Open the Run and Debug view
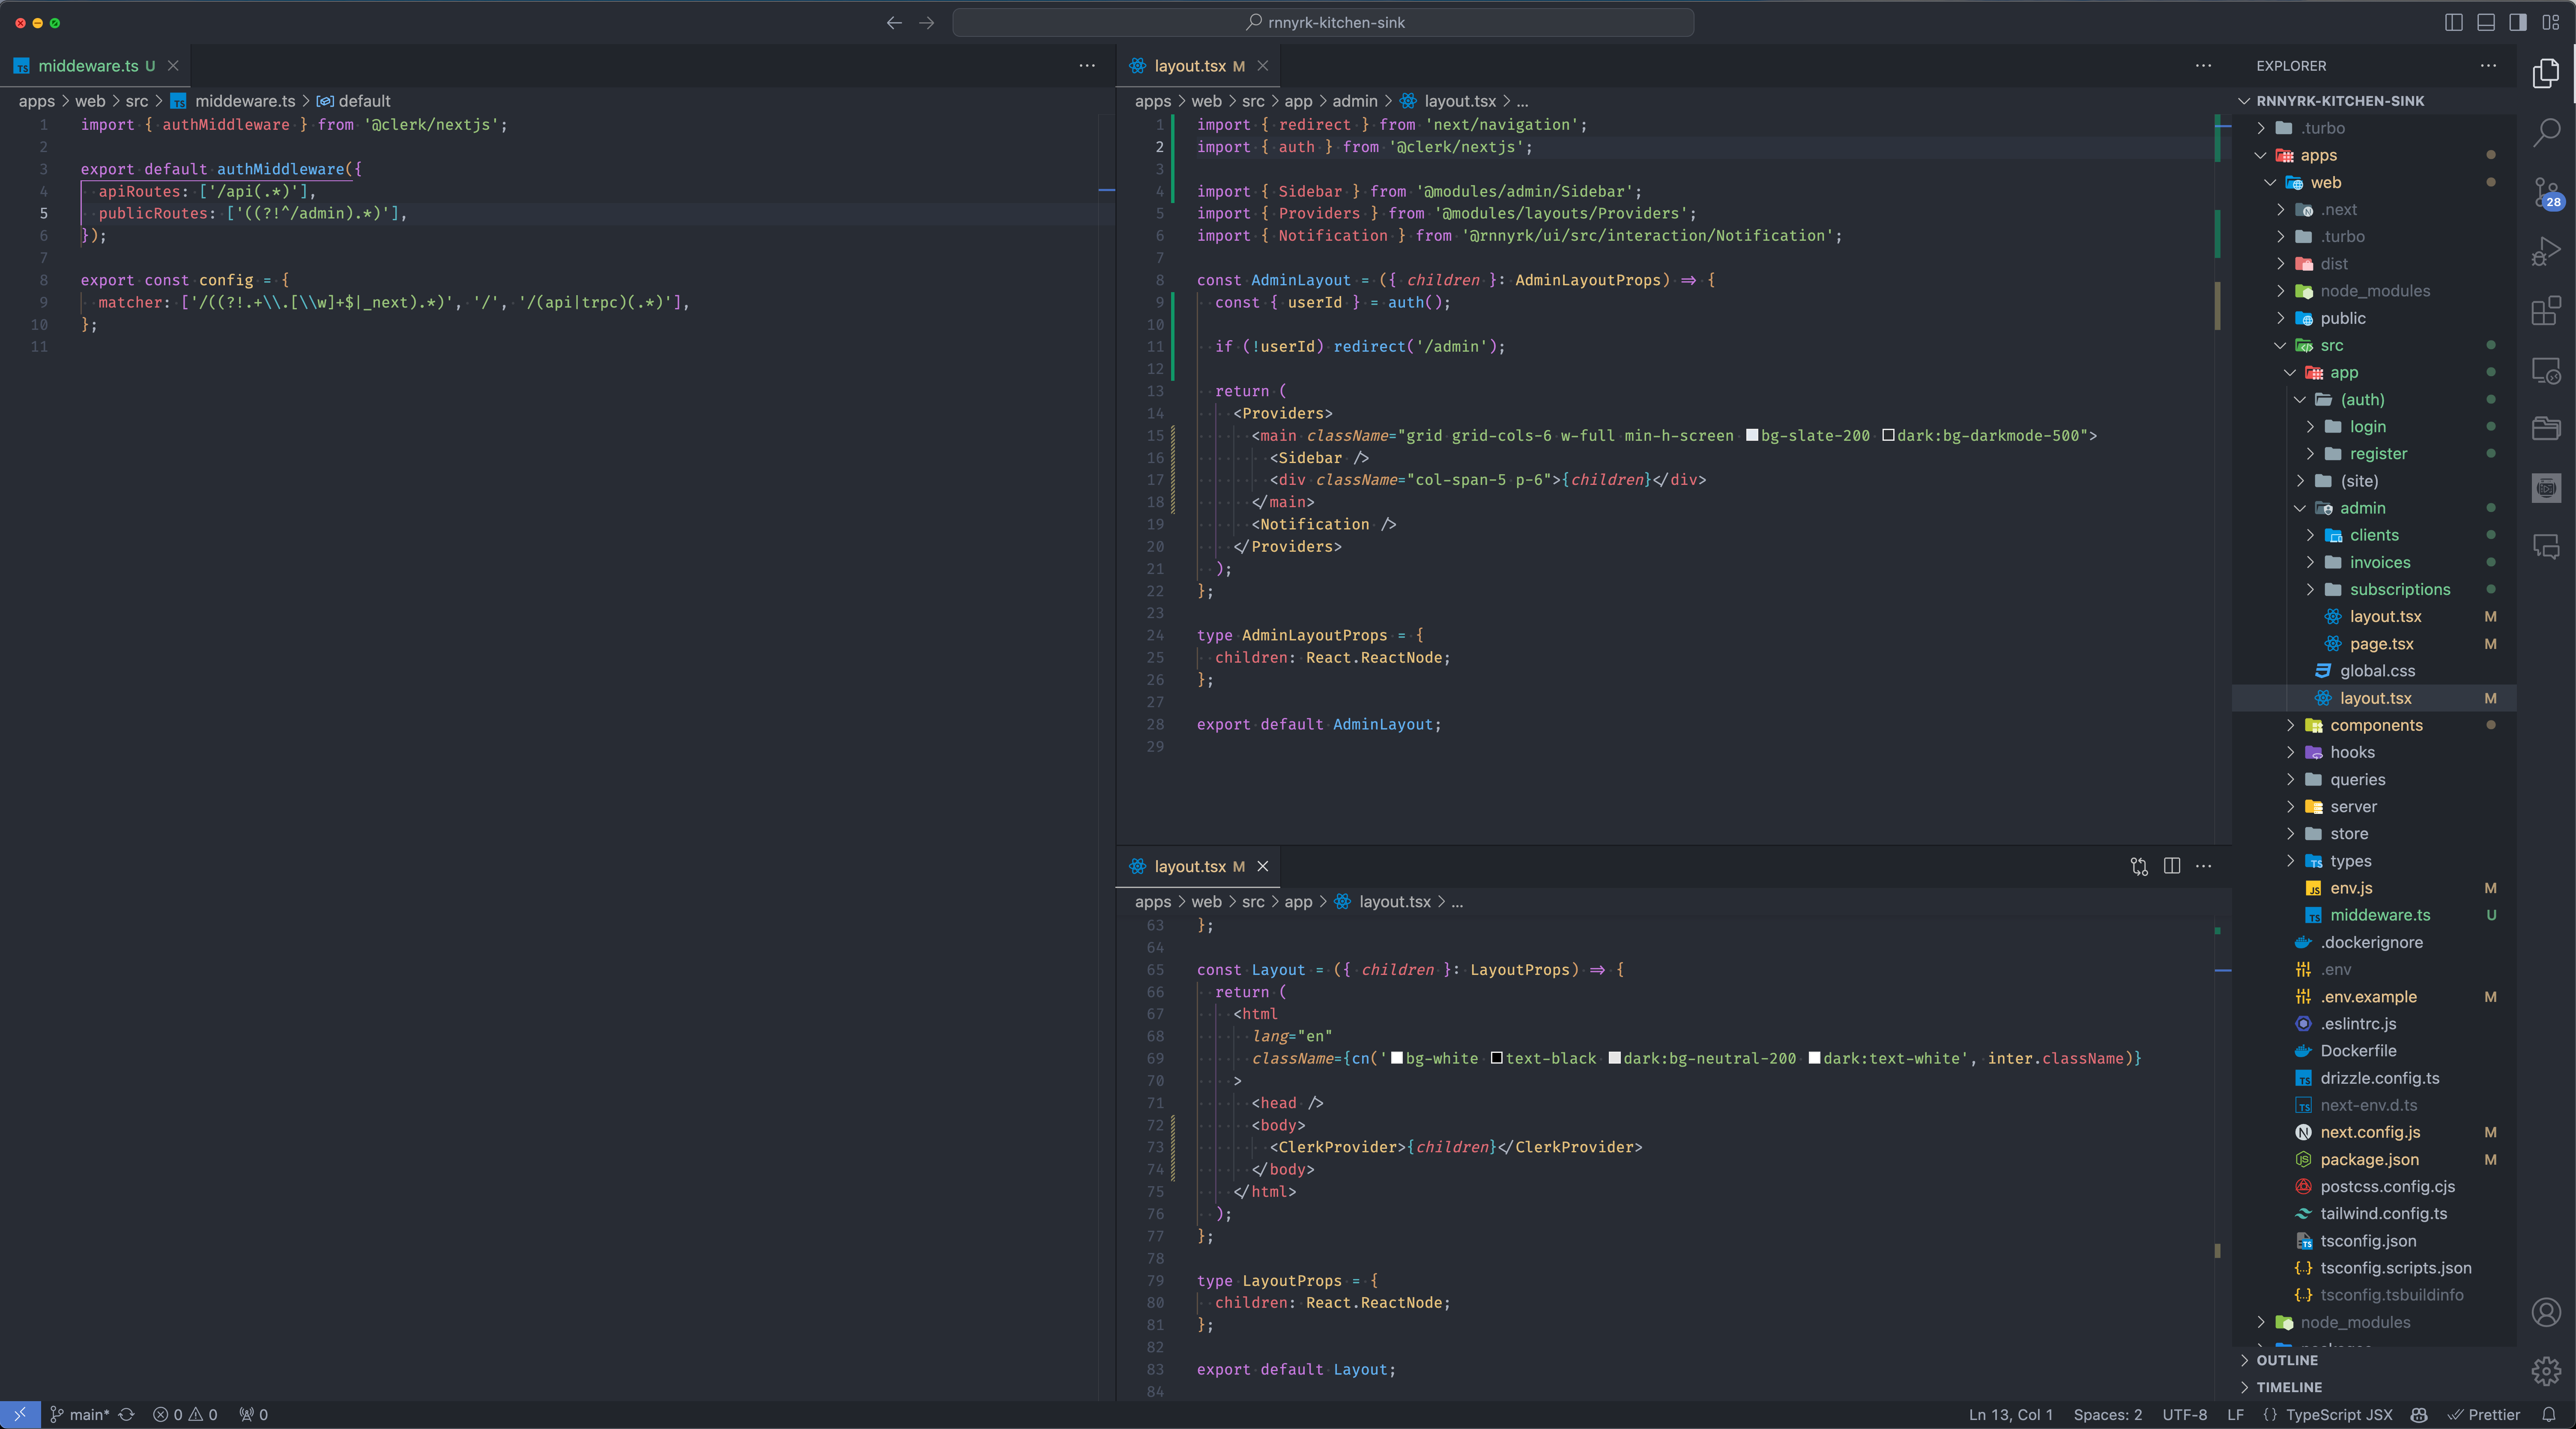The image size is (2576, 1429). (x=2546, y=251)
